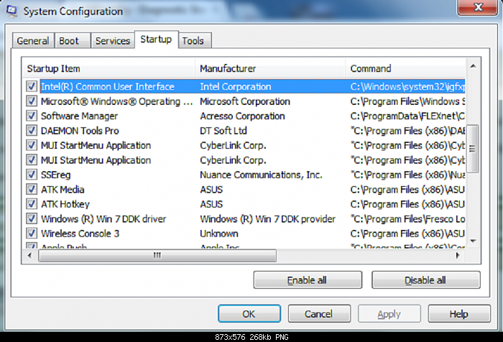This screenshot has width=503, height=342.
Task: Click the vertical scrollbar up arrow
Action: coord(473,66)
